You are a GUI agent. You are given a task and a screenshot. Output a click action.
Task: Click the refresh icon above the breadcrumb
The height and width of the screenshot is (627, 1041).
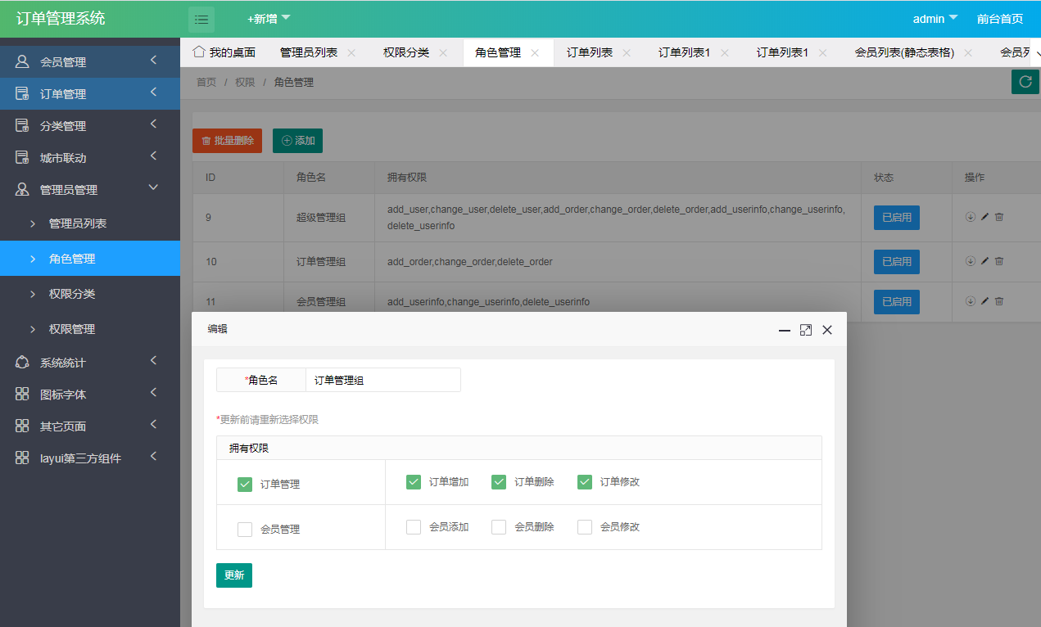(x=1025, y=81)
